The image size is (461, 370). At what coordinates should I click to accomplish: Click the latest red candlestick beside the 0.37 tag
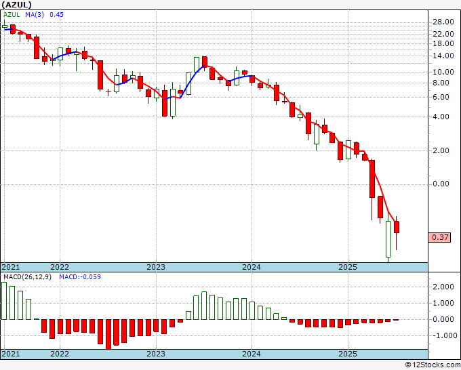tap(397, 227)
